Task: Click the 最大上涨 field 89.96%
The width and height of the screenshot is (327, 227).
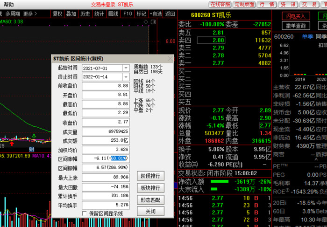Action: [106, 178]
